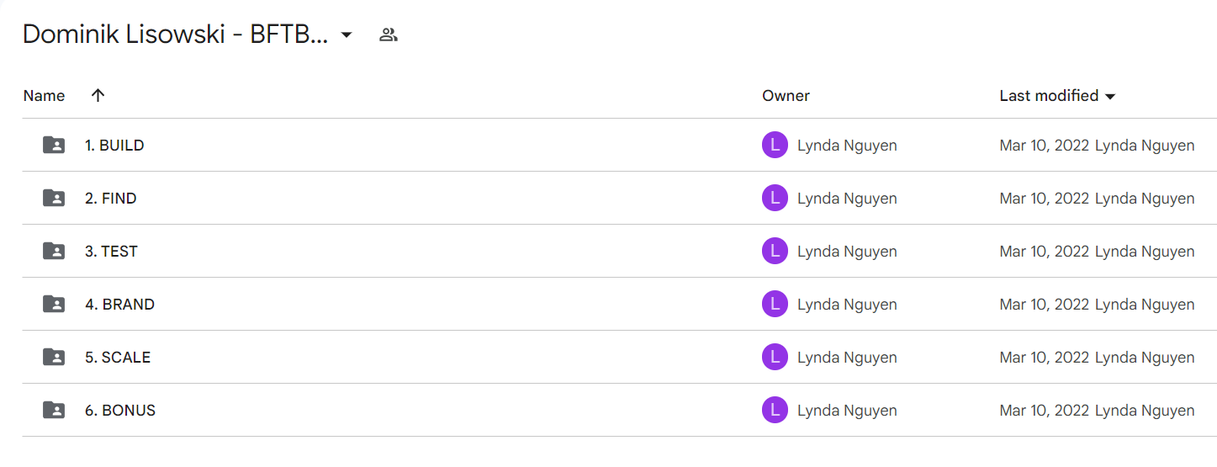Click the shared folder icon for 5. SCALE
1217x467 pixels.
pos(54,357)
